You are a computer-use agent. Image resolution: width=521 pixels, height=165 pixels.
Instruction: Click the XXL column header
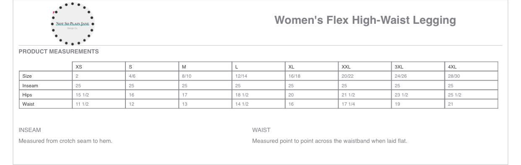click(x=365, y=67)
